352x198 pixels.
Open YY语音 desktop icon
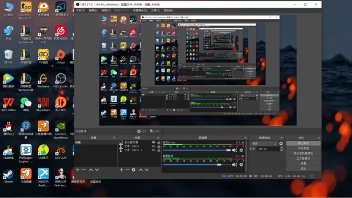tap(43, 57)
